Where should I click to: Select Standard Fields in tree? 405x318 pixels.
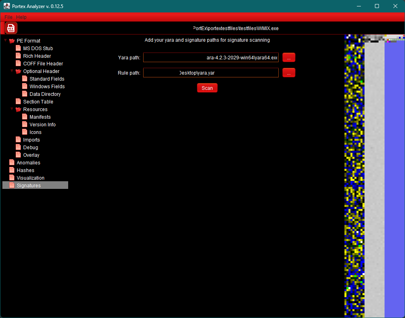coord(47,79)
